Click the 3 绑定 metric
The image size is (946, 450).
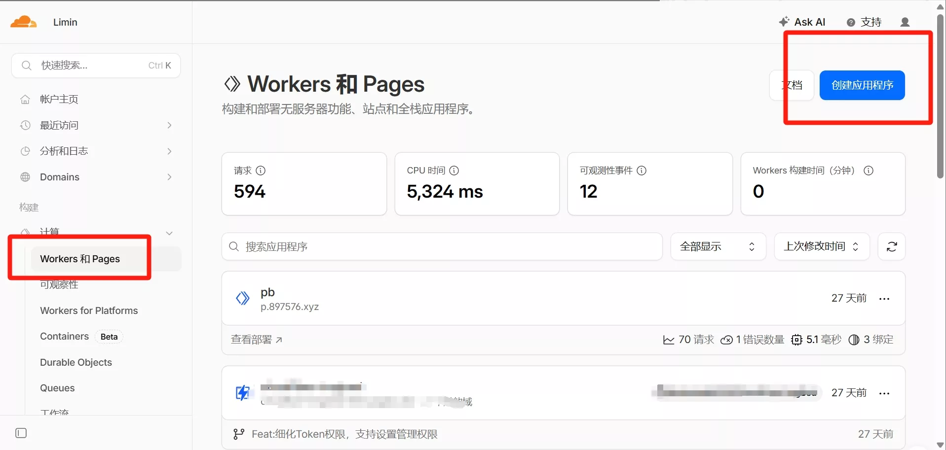click(x=871, y=340)
